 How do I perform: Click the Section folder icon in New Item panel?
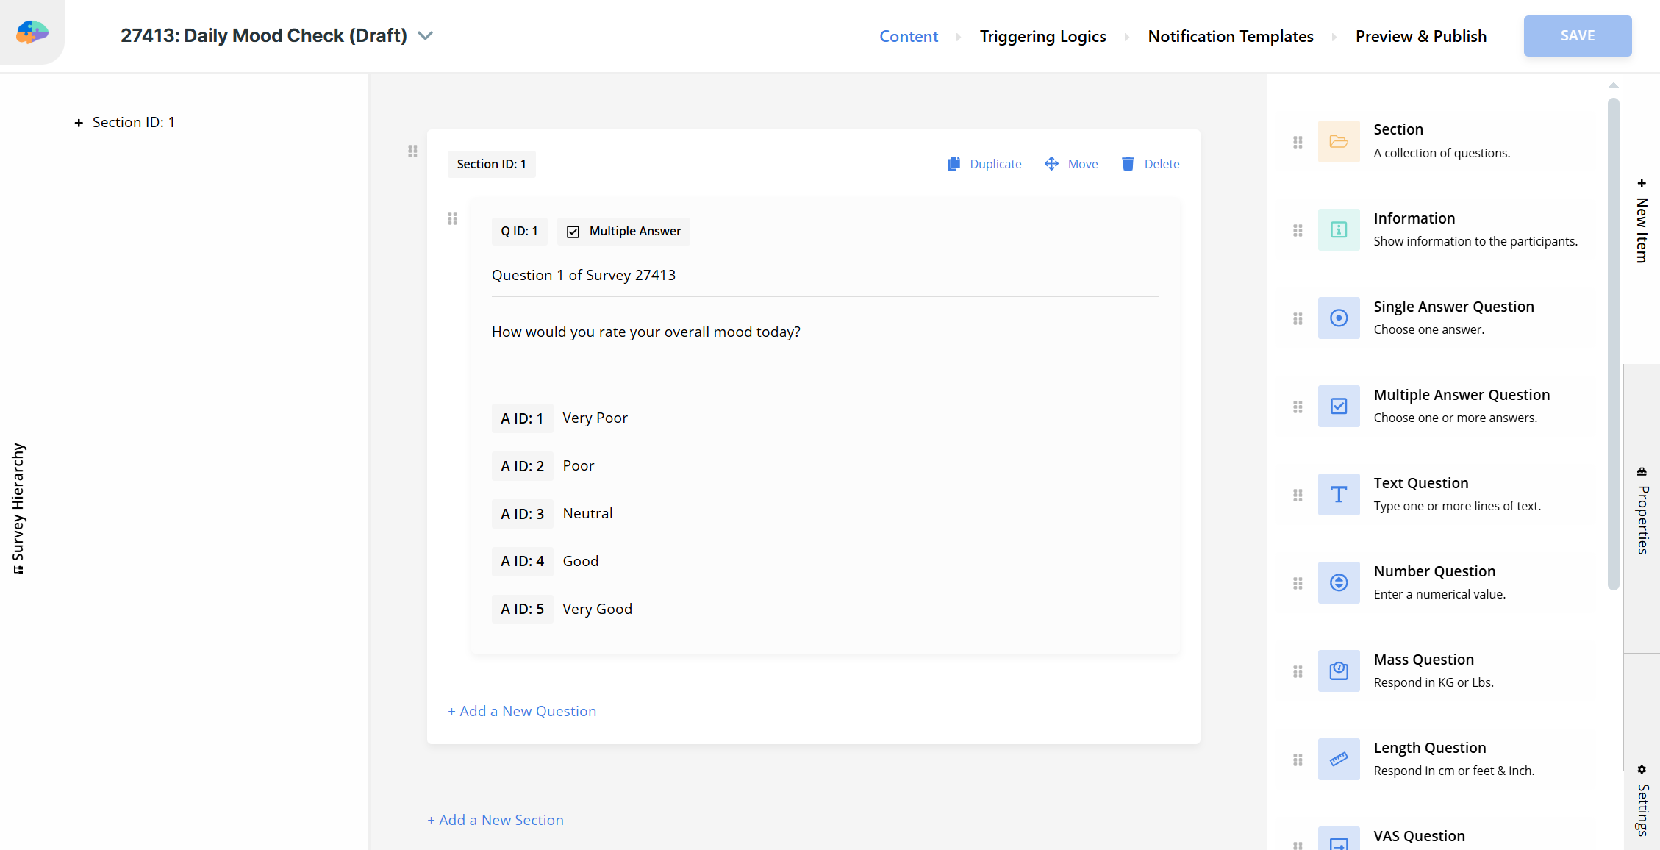(x=1338, y=141)
